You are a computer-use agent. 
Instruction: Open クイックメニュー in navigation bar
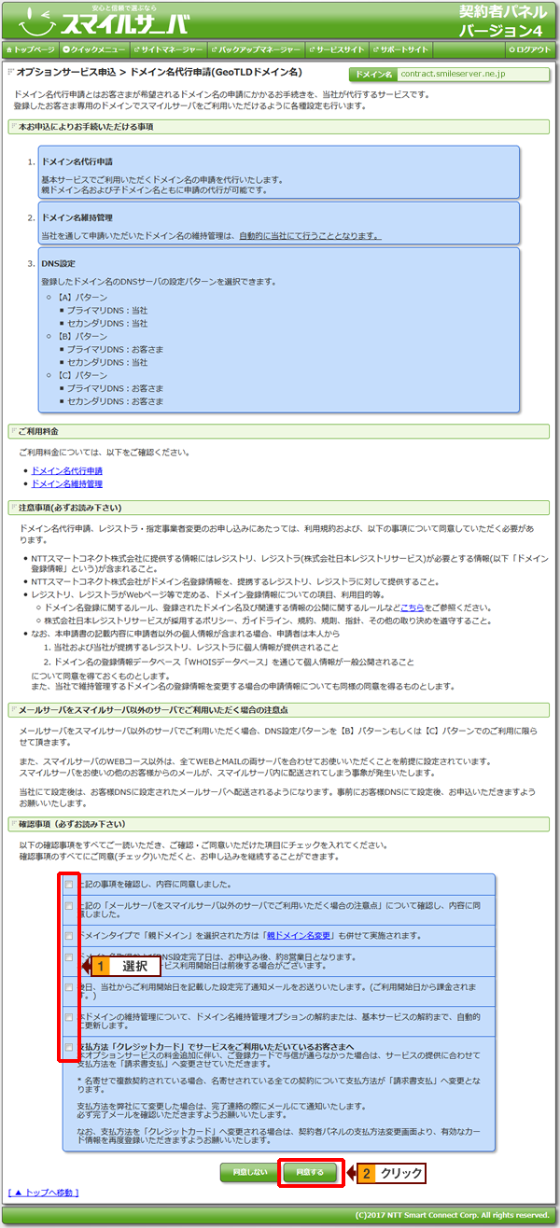[95, 49]
